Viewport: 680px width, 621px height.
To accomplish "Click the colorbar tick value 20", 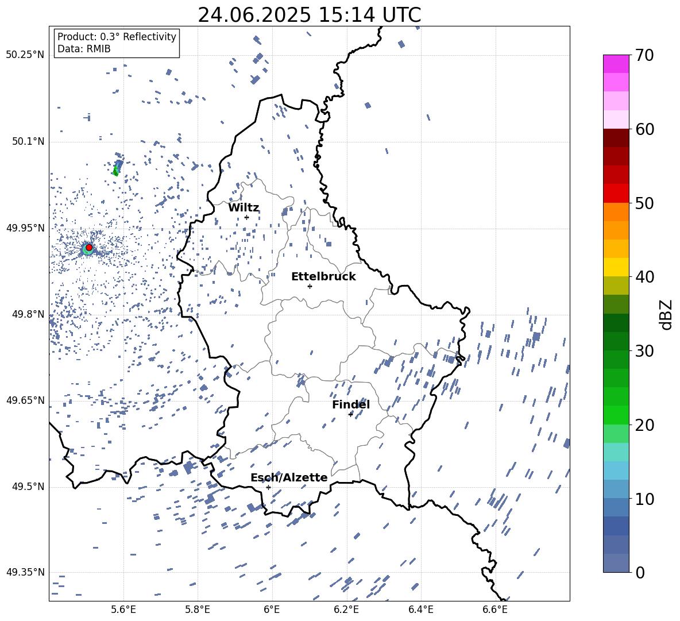I will 644,425.
